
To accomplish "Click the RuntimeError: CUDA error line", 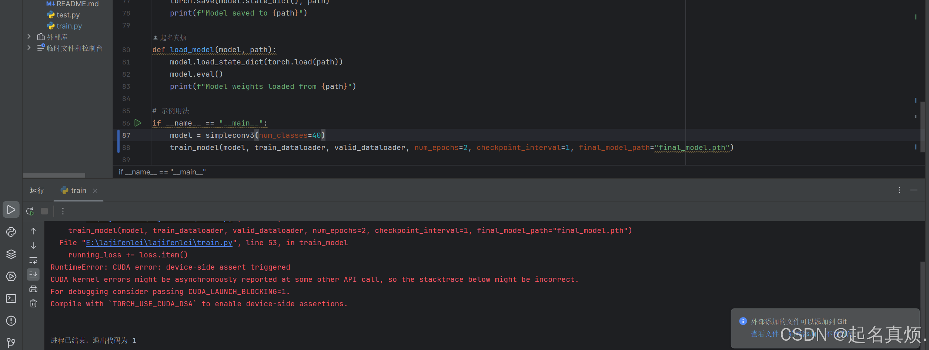I will coord(170,267).
